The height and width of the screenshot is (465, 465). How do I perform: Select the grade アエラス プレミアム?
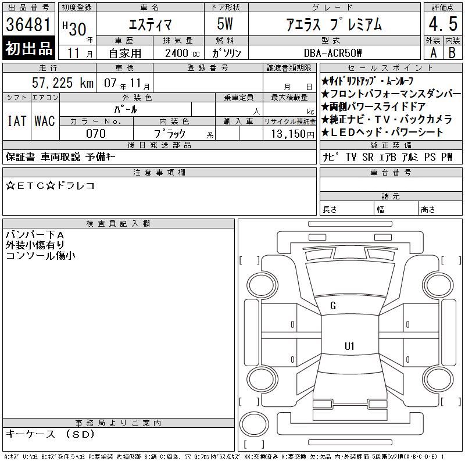click(334, 24)
